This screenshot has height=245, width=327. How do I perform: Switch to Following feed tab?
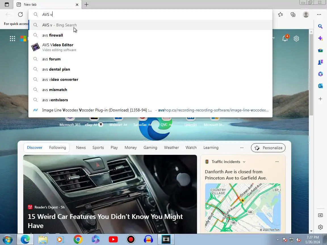pyautogui.click(x=58, y=147)
